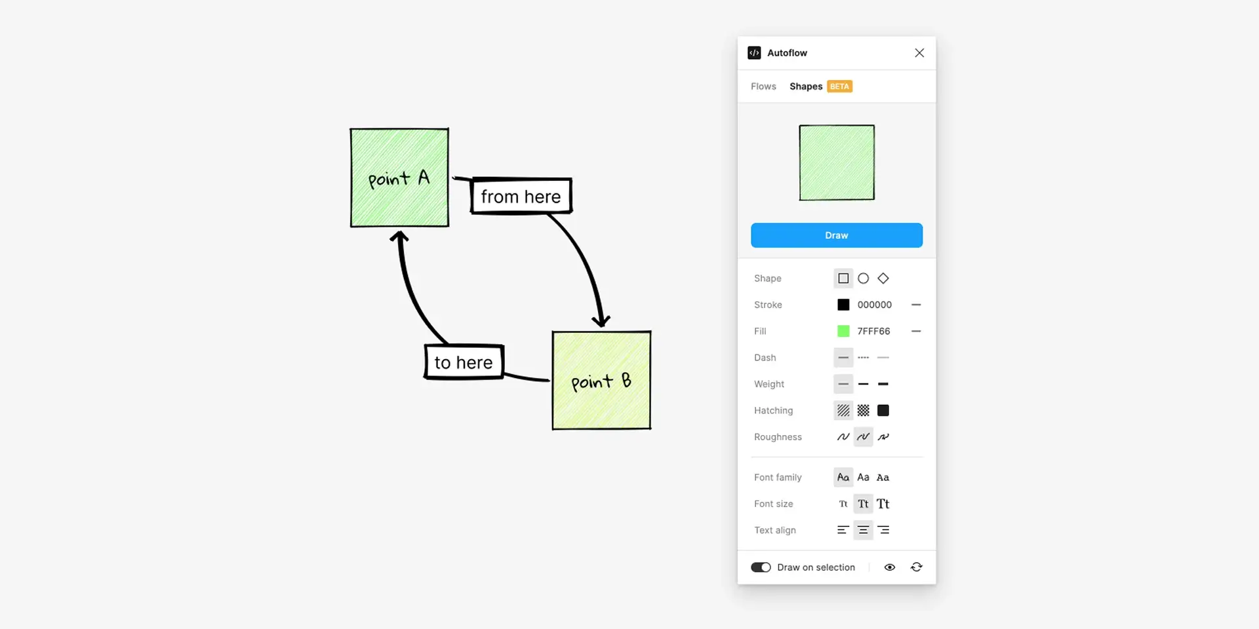
Task: Toggle the Draw on selection switch
Action: coord(761,567)
